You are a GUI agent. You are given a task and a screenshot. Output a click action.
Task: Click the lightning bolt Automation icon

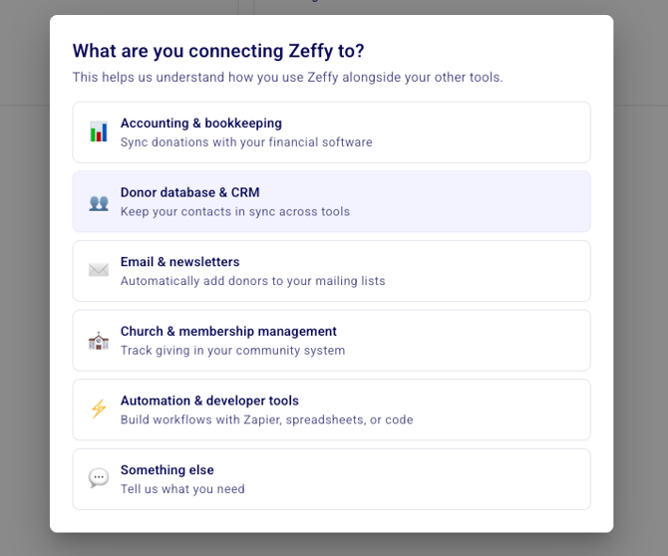[99, 410]
